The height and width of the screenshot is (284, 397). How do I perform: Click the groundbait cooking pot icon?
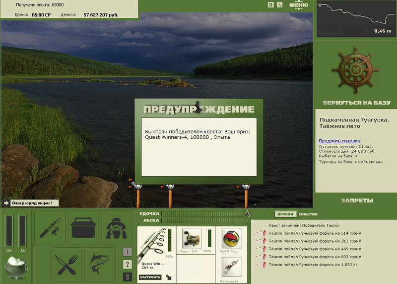[16, 268]
